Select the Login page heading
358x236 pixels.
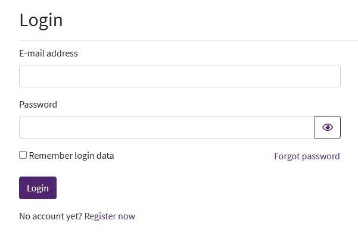tap(41, 21)
